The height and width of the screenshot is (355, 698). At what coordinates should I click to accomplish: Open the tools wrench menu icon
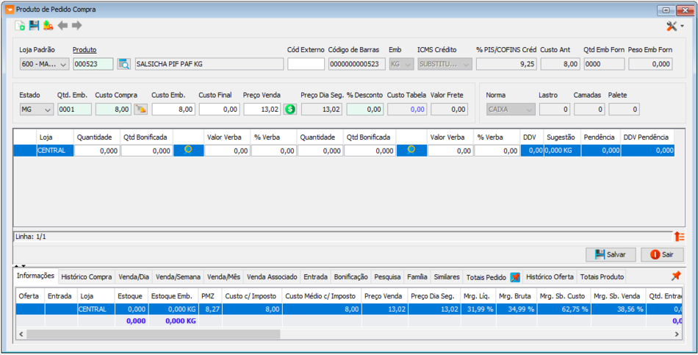[x=674, y=26]
